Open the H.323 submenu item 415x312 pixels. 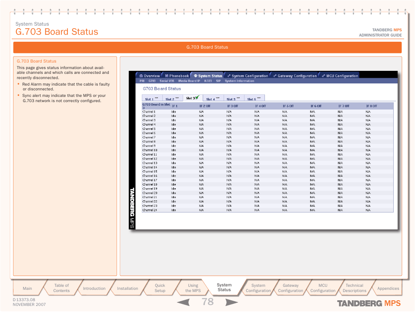pos(208,81)
